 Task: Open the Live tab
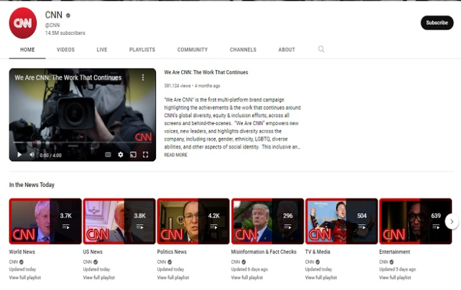point(102,49)
